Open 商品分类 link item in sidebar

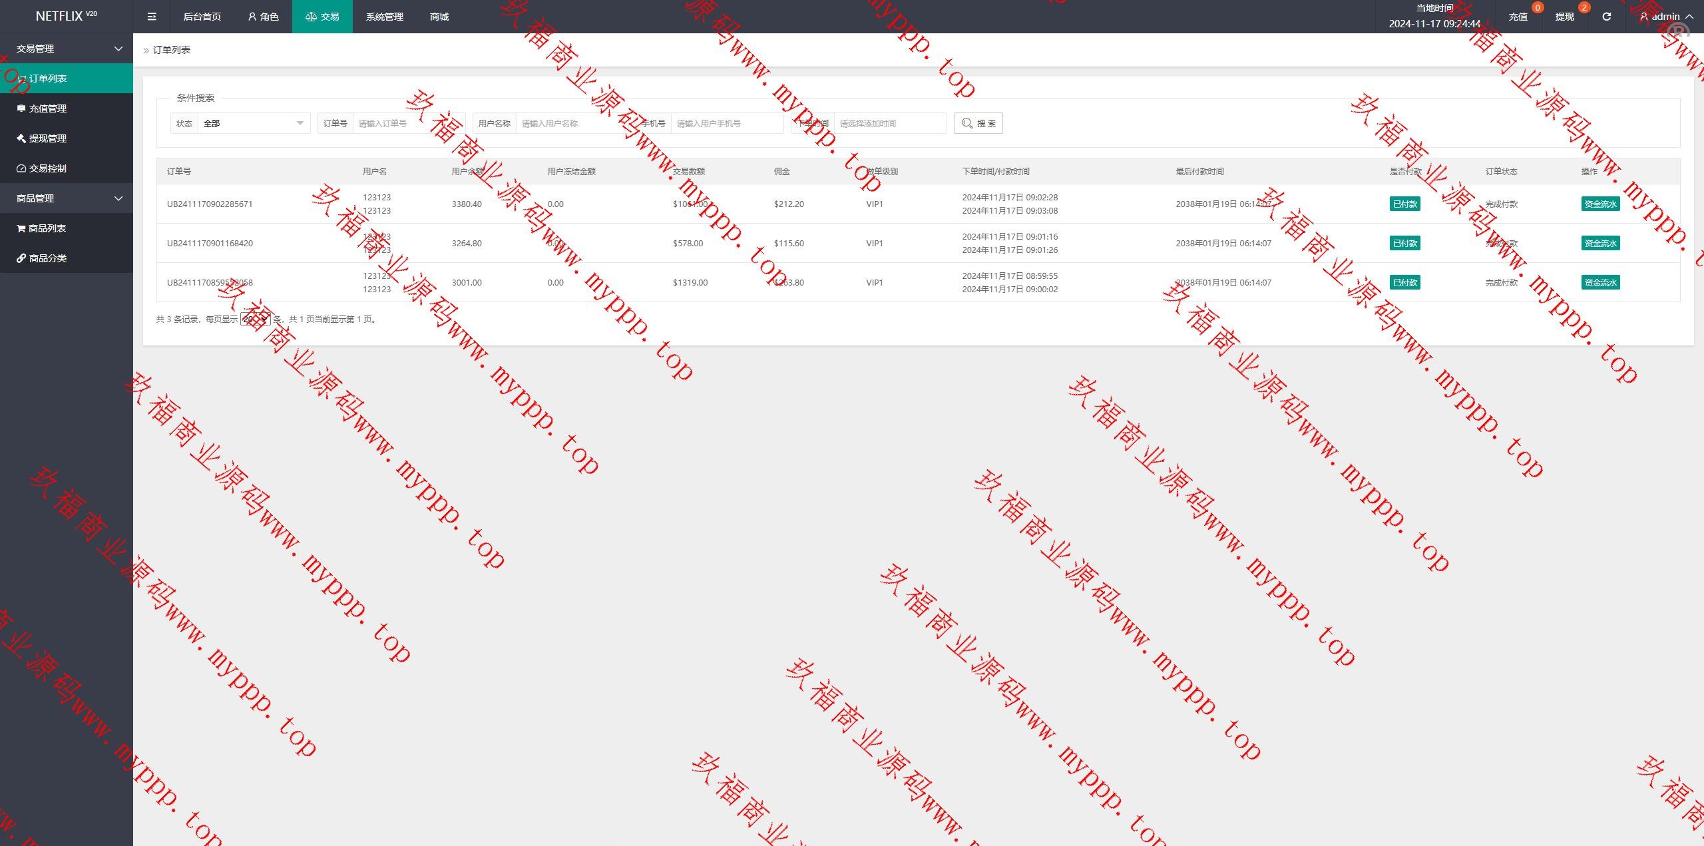(x=48, y=258)
